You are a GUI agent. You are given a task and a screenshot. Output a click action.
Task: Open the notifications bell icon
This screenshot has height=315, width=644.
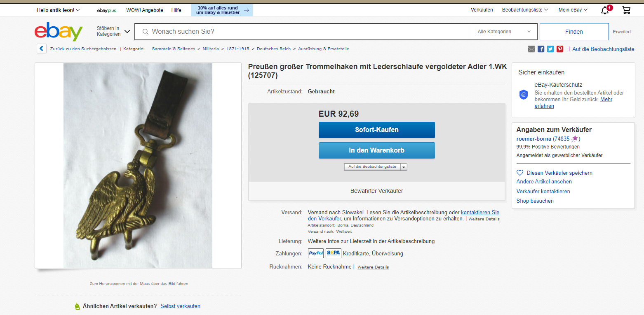[x=605, y=10]
